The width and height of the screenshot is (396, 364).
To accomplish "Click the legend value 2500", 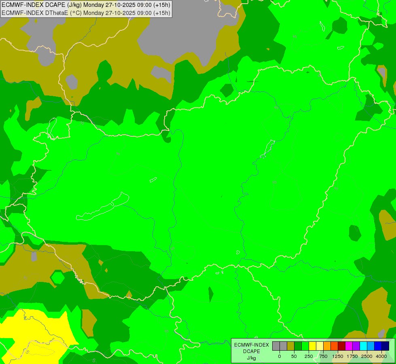I will 367,356.
